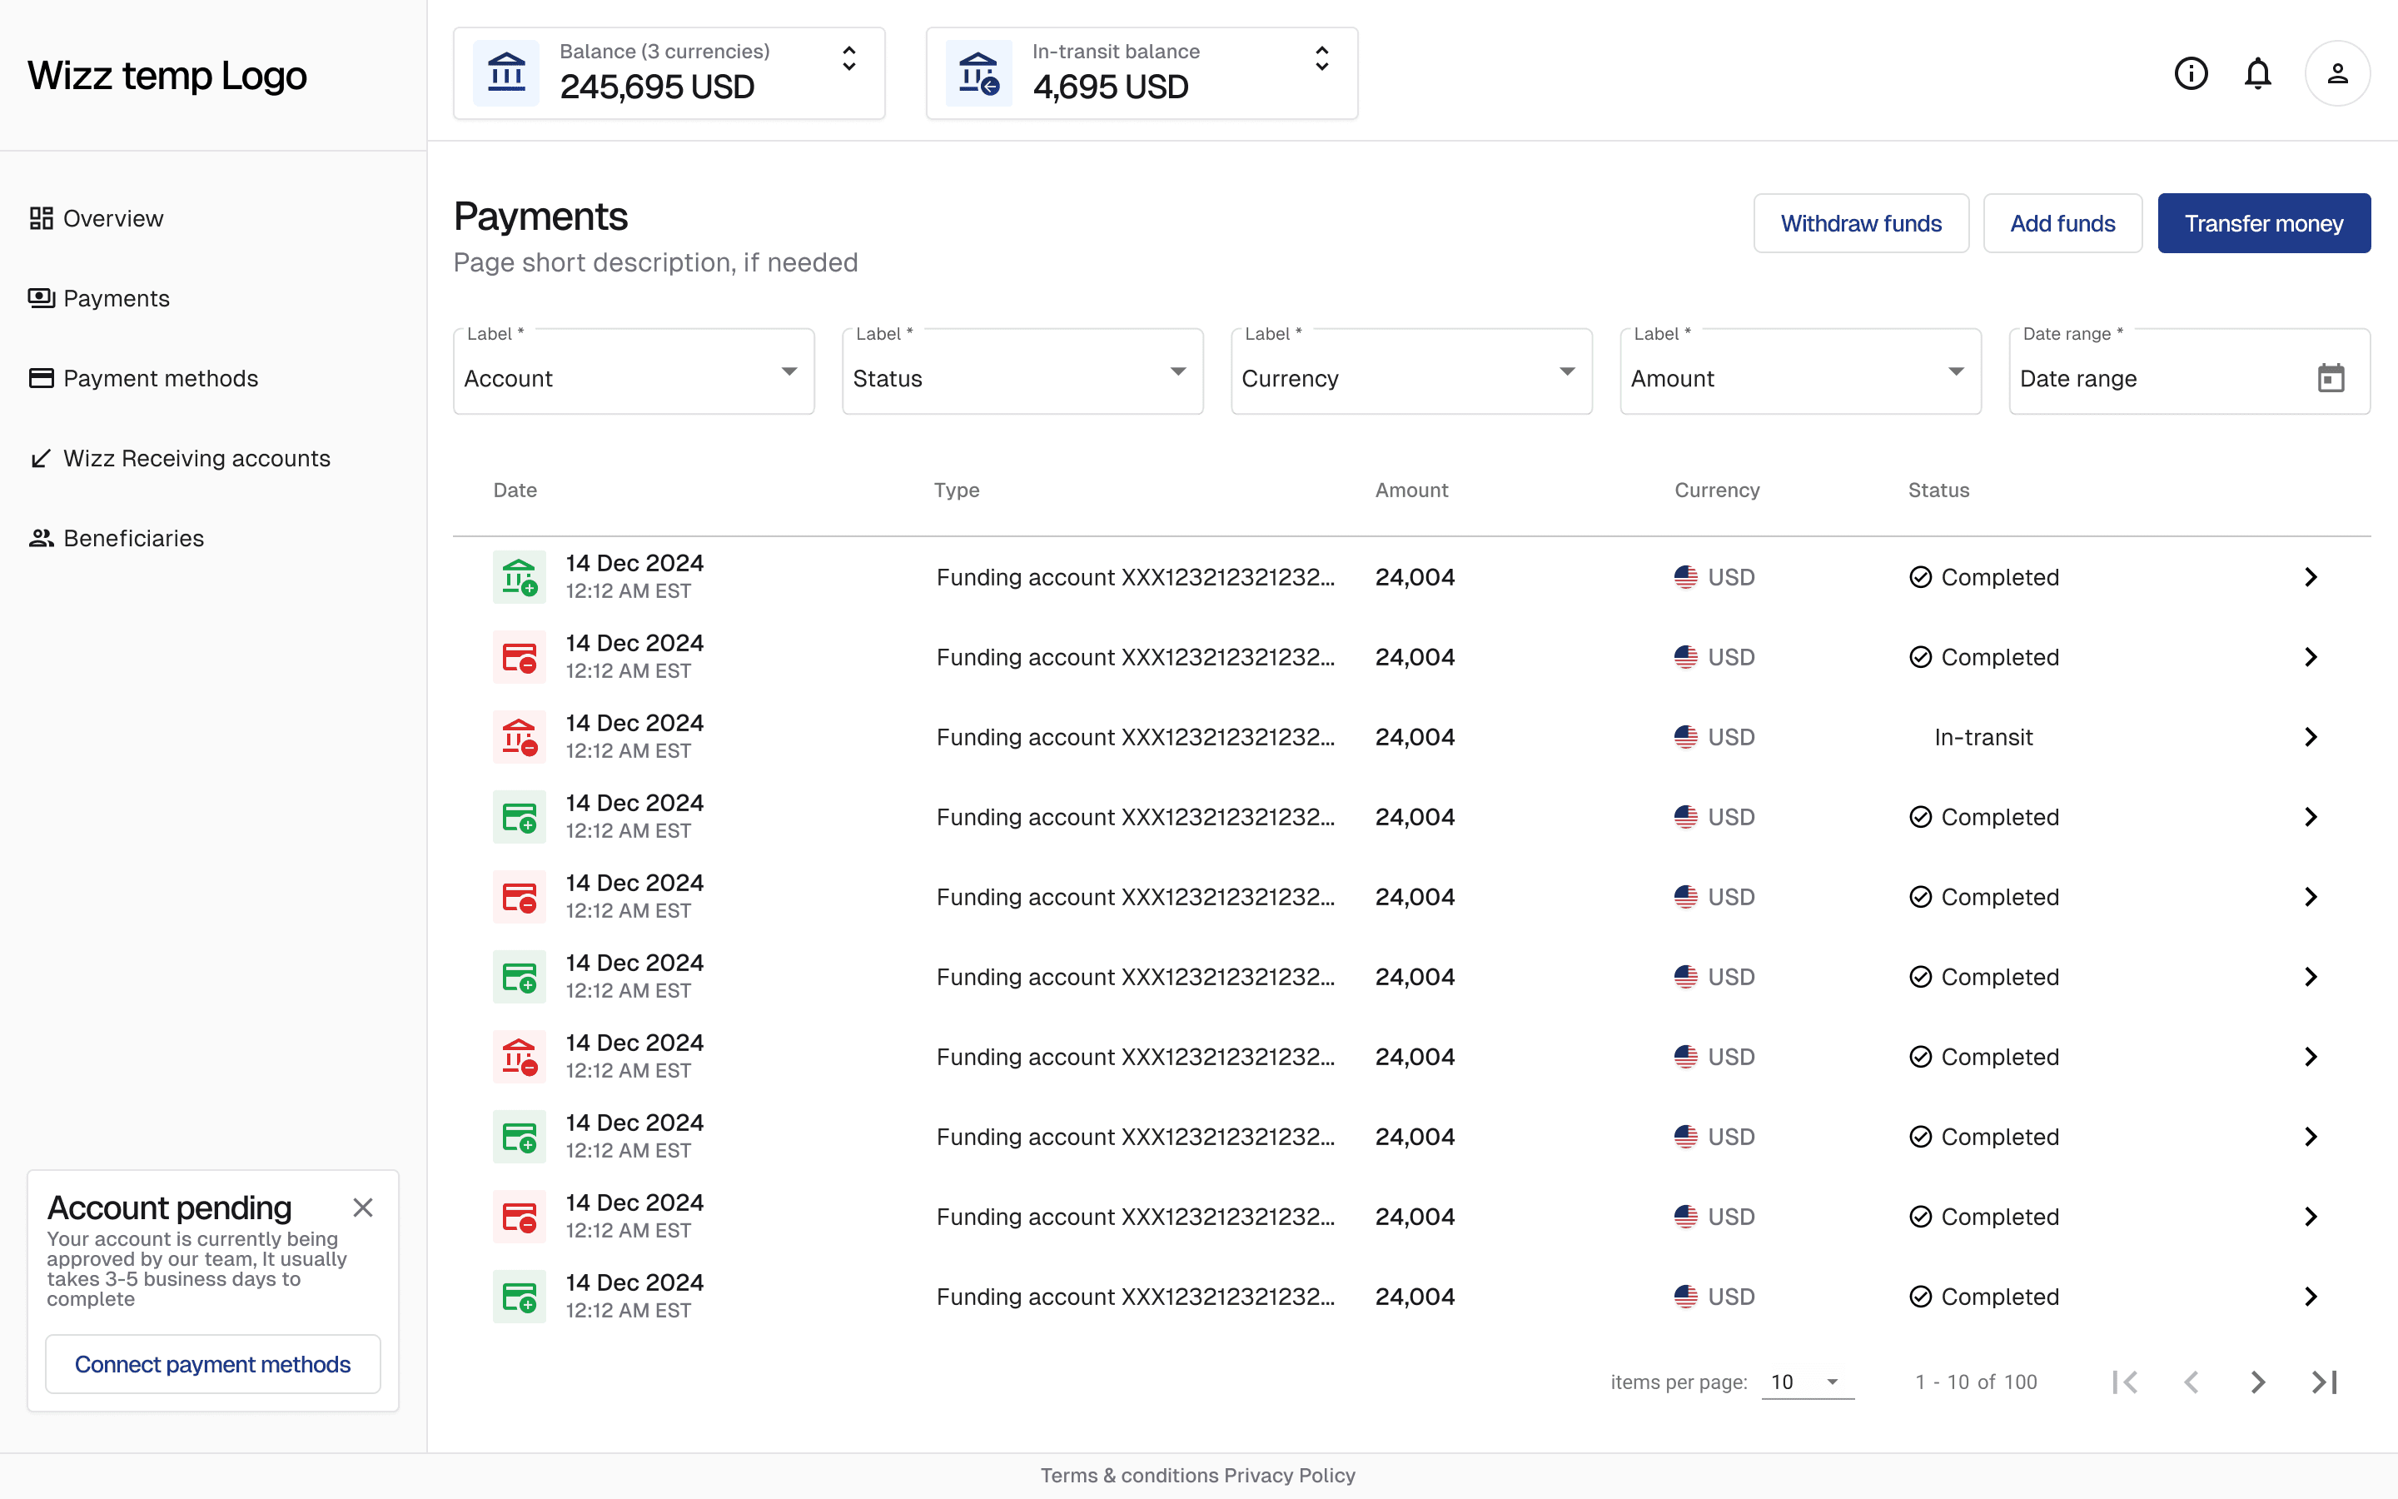Open details arrow for In-transit payment

[2310, 737]
